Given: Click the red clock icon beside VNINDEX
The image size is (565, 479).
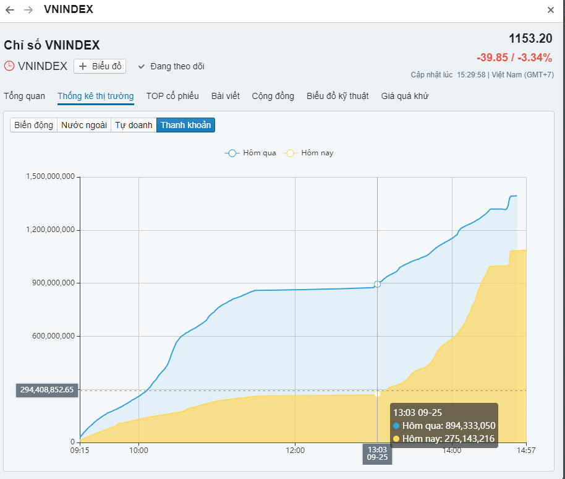Looking at the screenshot, I should [x=9, y=66].
